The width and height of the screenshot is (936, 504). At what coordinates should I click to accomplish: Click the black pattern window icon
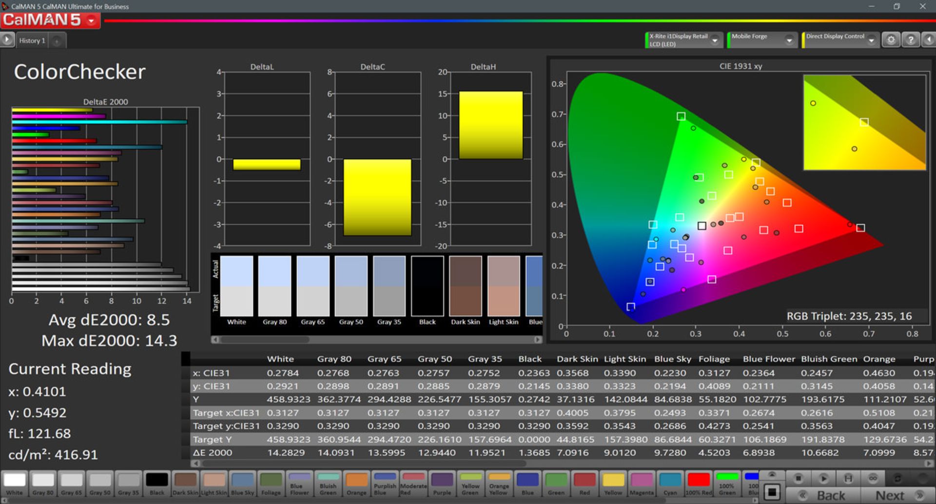[772, 492]
